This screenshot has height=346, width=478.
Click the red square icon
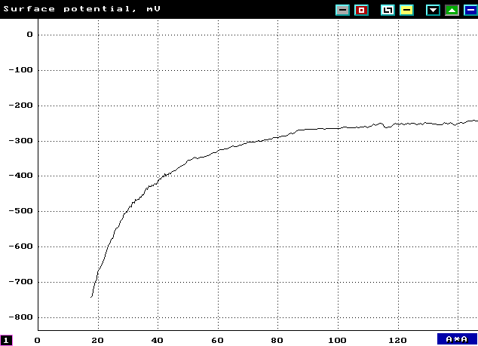(361, 11)
